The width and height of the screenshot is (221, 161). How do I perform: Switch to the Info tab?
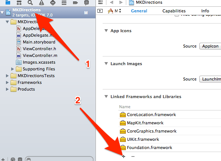pos(205,11)
